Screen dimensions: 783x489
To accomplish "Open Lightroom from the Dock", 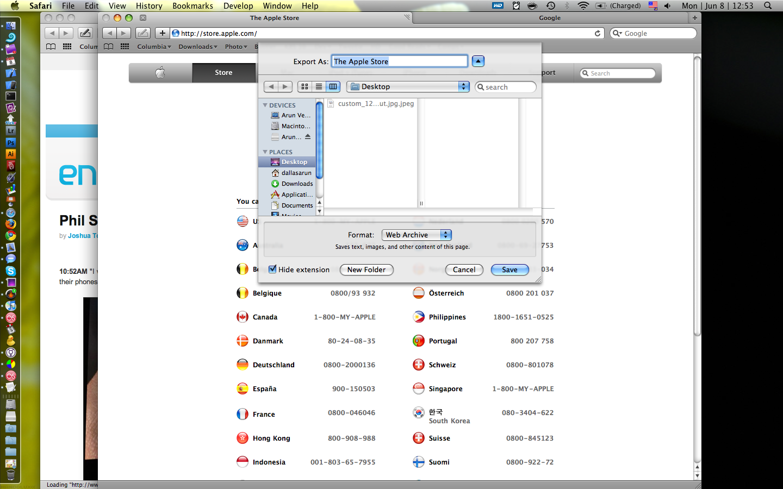I will (10, 131).
